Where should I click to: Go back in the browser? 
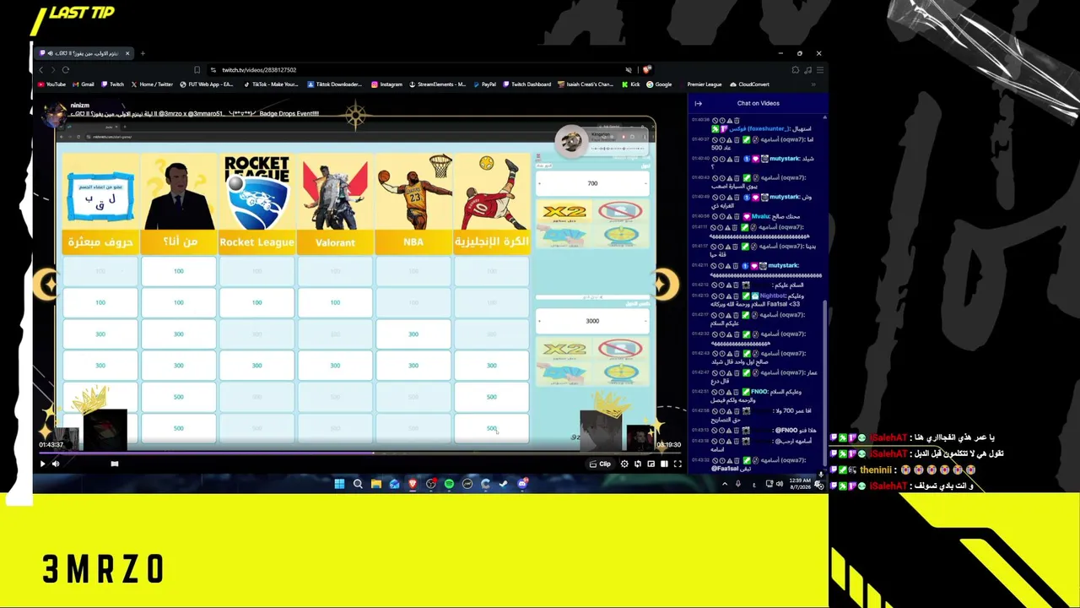point(41,70)
